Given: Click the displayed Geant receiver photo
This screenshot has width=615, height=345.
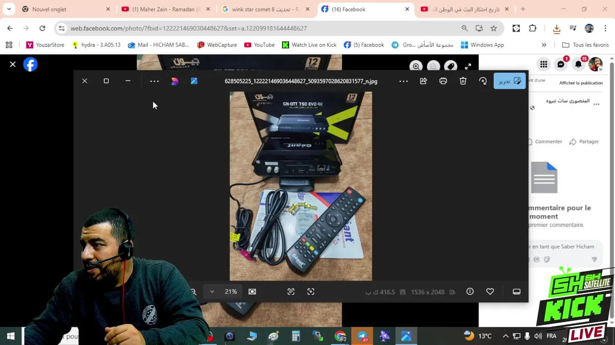Looking at the screenshot, I should pos(301,186).
